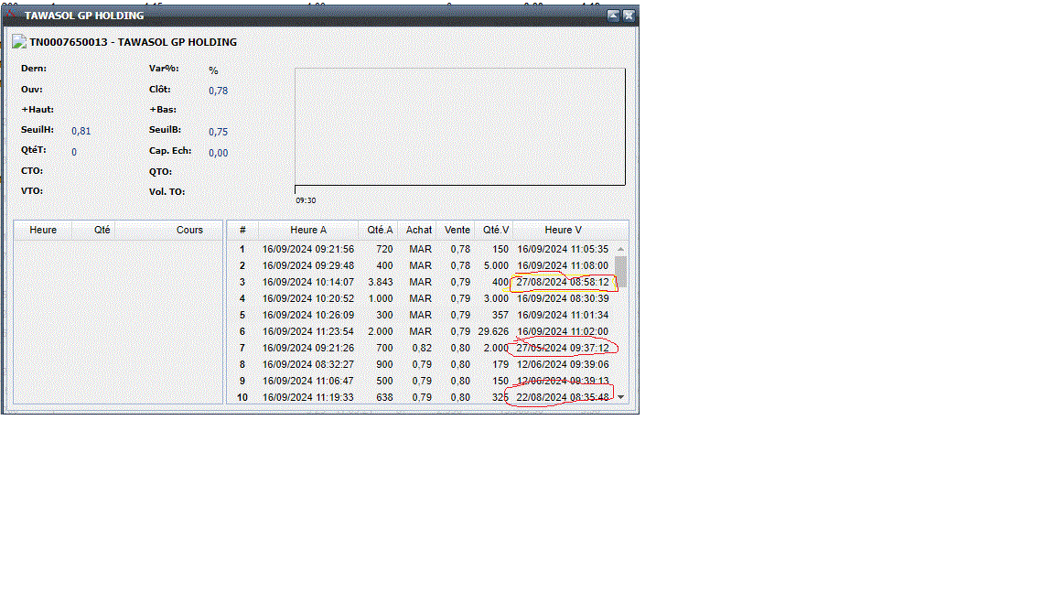Click Cap. Ech value 0,00
This screenshot has width=1054, height=593.
[x=218, y=153]
